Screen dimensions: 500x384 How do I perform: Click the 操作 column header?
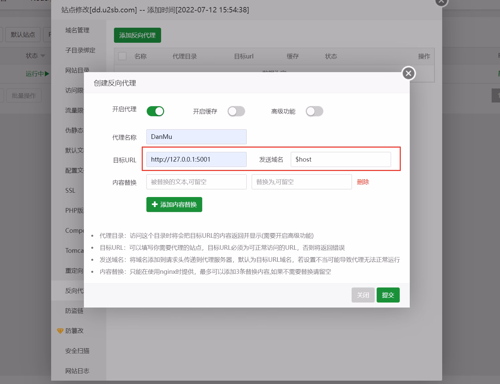point(424,56)
